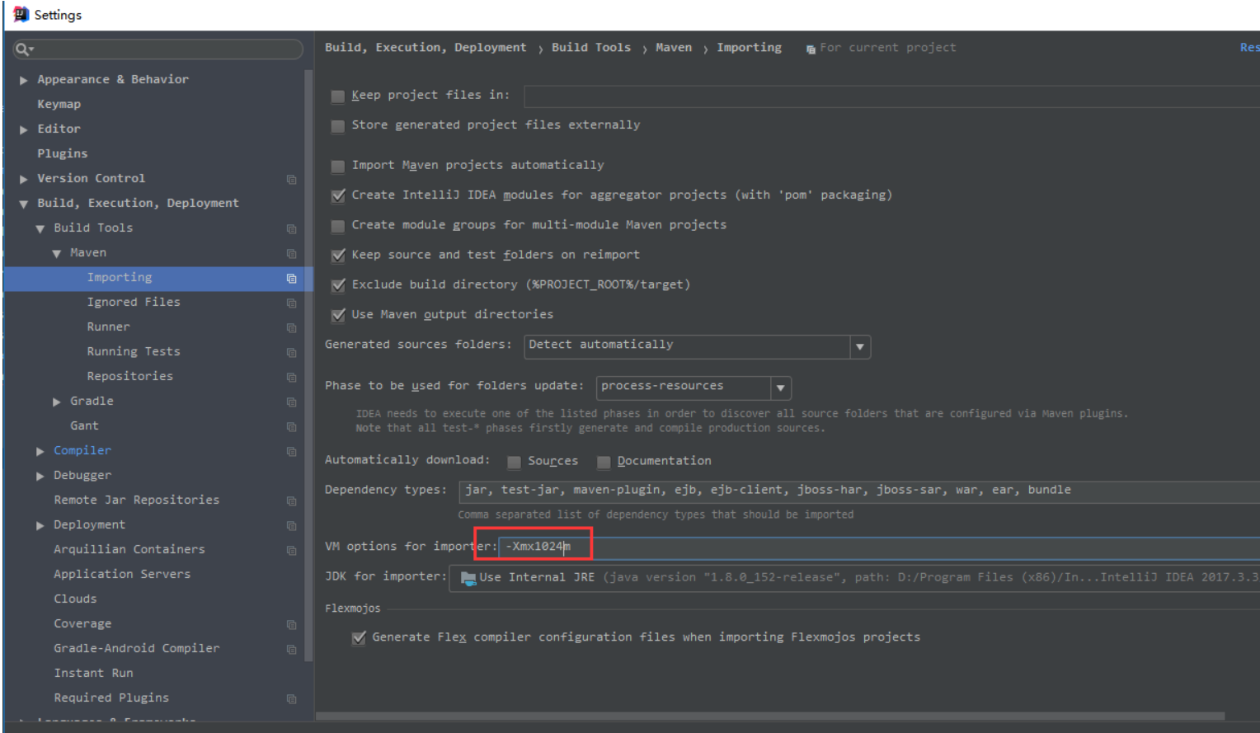The image size is (1260, 733).
Task: Click project-level icon on the Gradle row
Action: coord(291,402)
